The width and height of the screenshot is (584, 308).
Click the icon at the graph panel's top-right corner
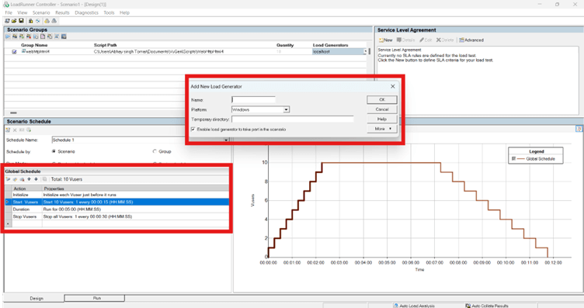pyautogui.click(x=579, y=129)
